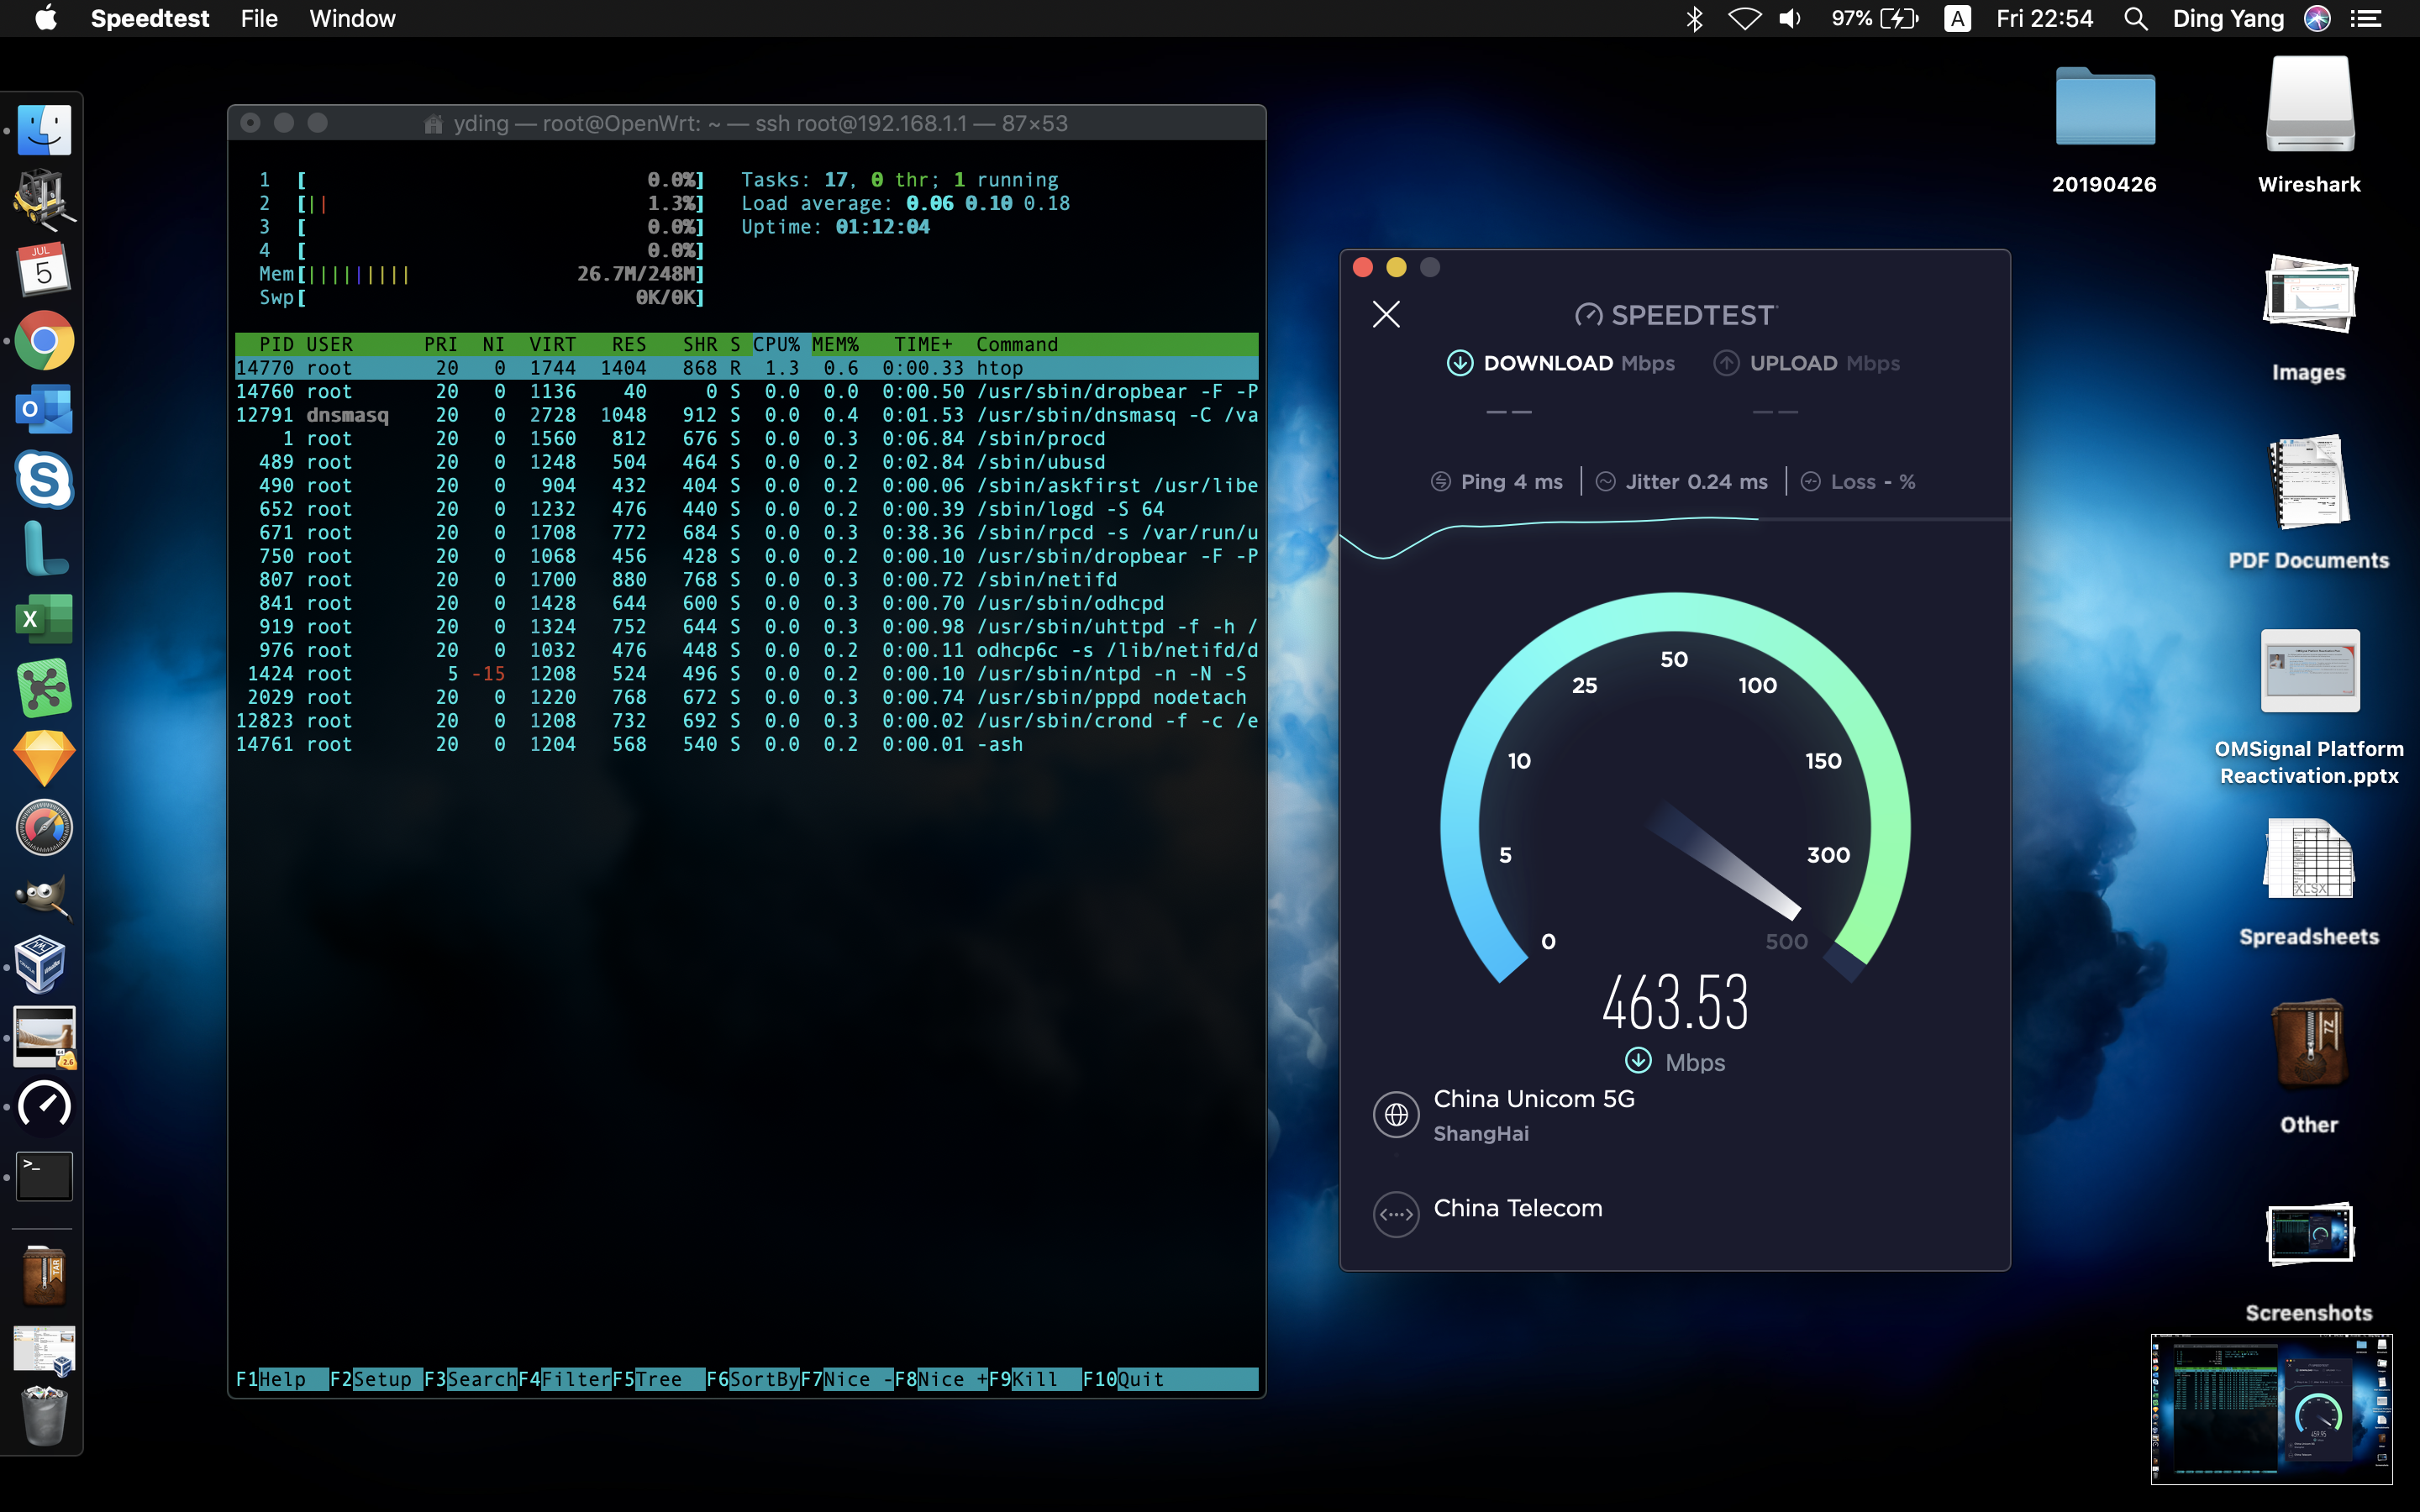Expand the PDF Documents stack on desktop
Viewport: 2420px width, 1512px height.
2309,503
